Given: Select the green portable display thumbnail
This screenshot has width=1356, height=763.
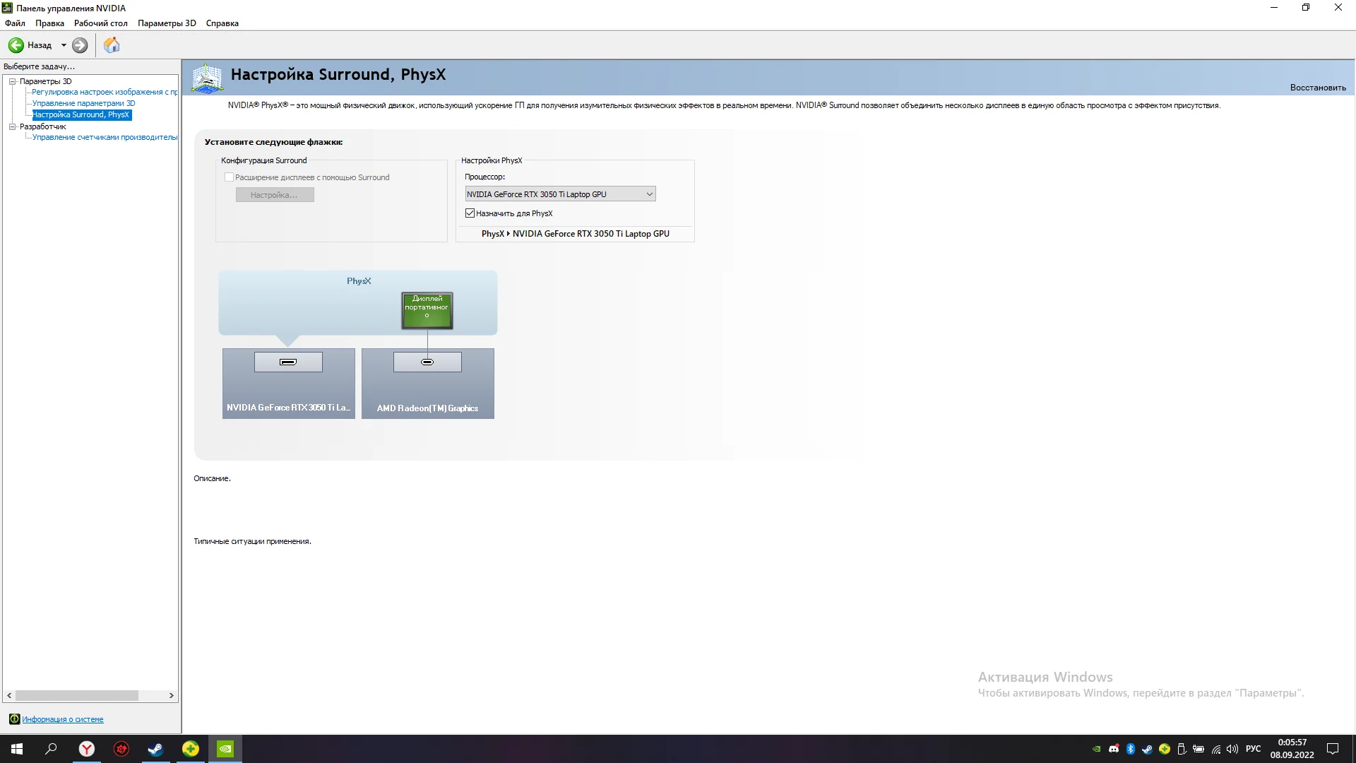Looking at the screenshot, I should (x=427, y=310).
